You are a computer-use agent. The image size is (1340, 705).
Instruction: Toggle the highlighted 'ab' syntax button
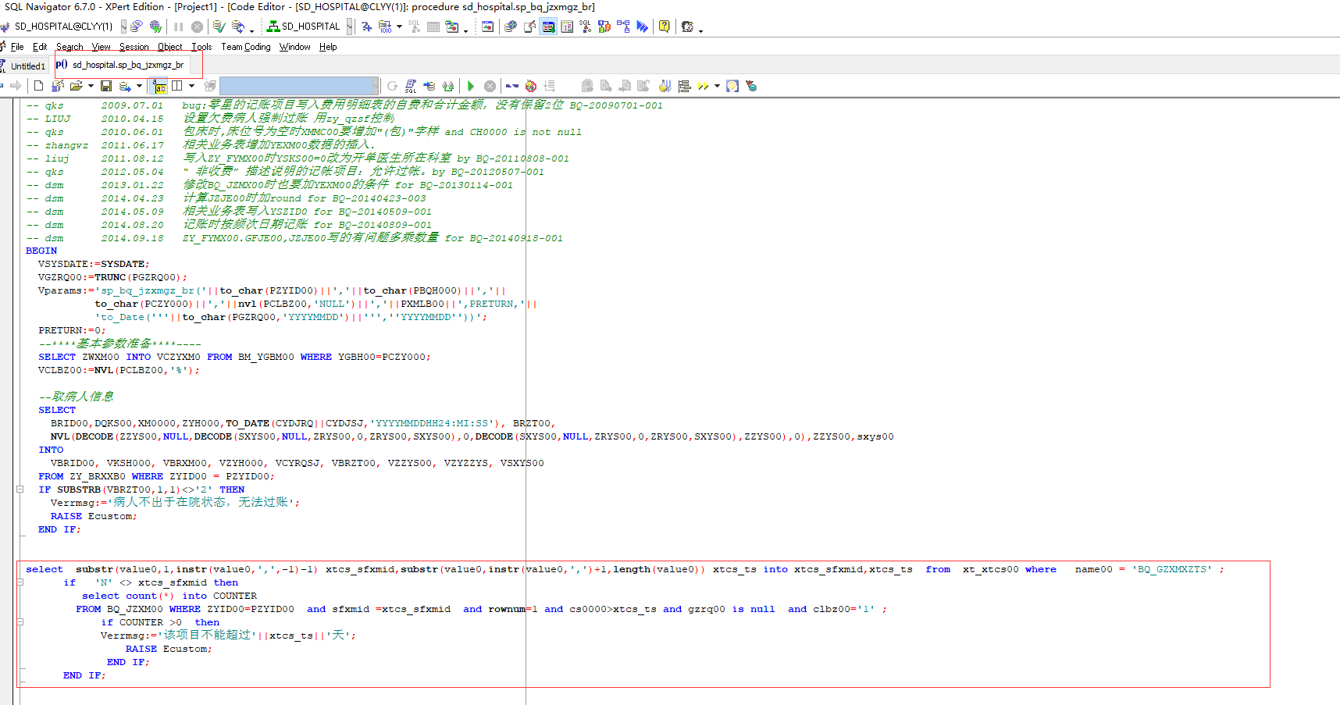(x=160, y=86)
